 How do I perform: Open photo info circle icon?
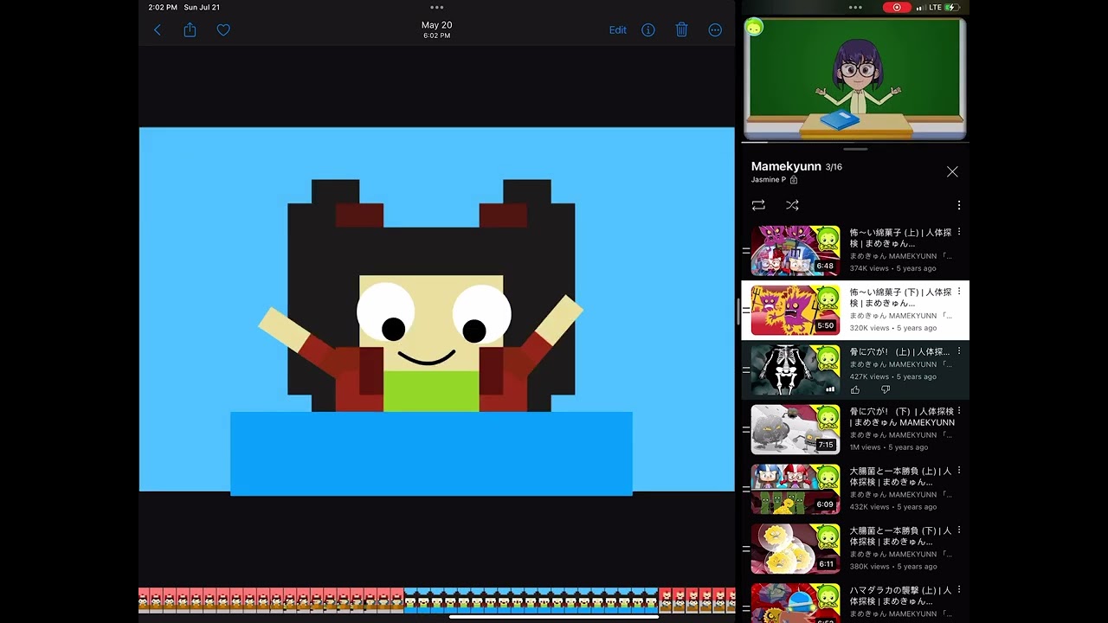coord(648,30)
